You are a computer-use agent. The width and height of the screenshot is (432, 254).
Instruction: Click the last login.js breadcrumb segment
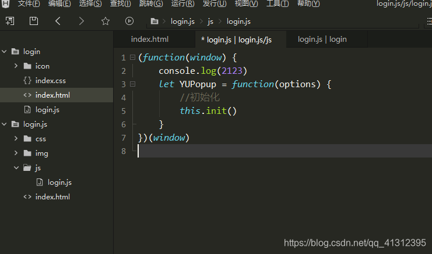238,22
